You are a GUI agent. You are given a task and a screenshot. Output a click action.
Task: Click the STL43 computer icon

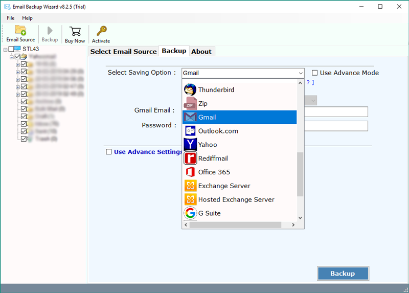[x=17, y=49]
